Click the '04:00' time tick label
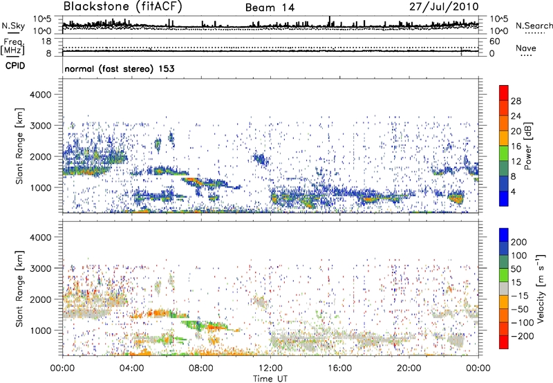Image resolution: width=553 pixels, height=383 pixels. click(131, 368)
